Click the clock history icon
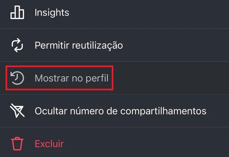 [17, 78]
